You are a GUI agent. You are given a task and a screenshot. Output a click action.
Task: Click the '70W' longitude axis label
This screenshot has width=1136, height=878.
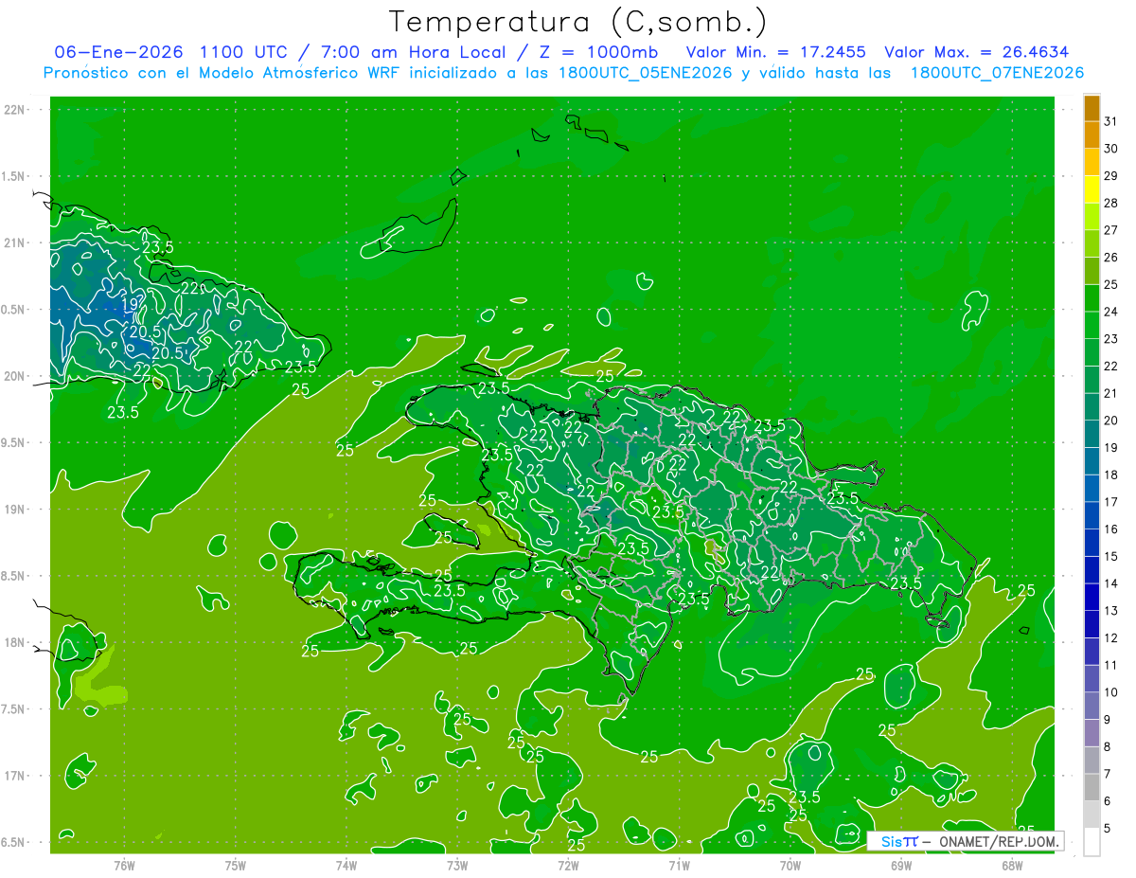(x=790, y=866)
